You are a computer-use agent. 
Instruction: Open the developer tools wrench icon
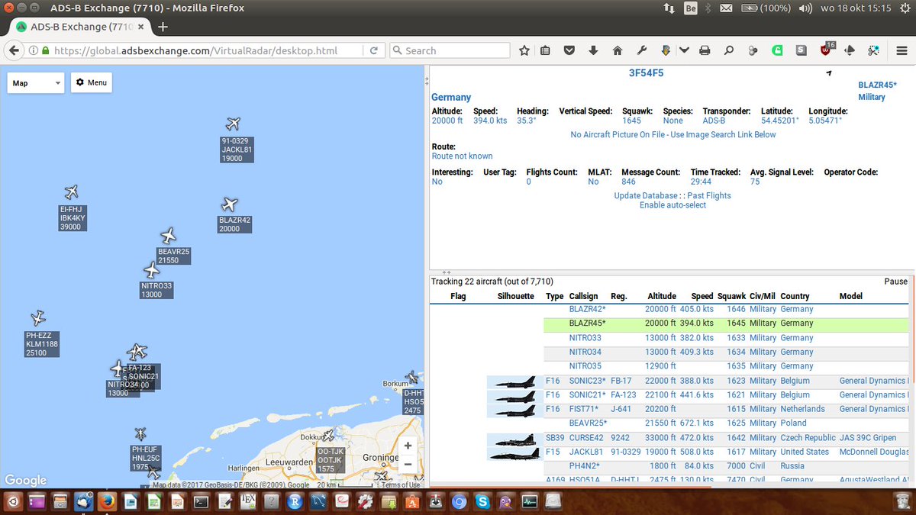(641, 51)
